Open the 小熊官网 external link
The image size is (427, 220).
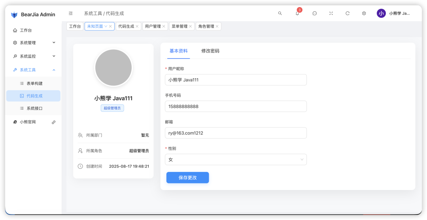28,122
